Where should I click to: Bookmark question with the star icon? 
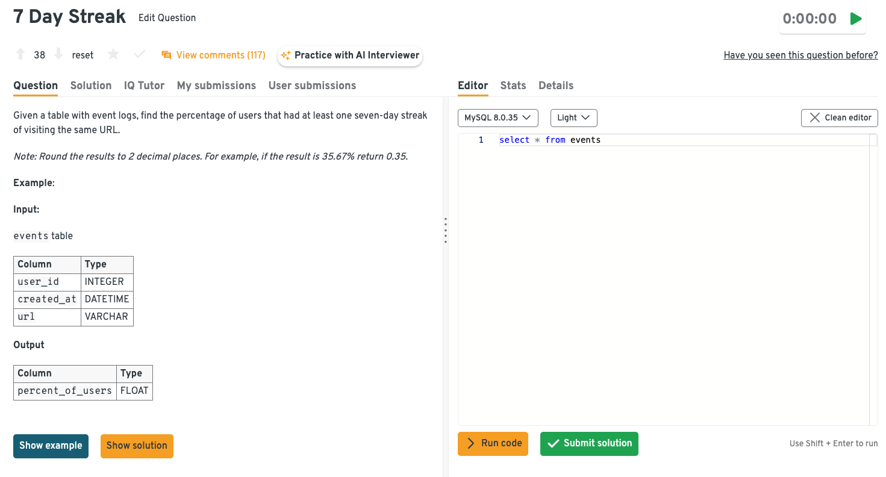(113, 55)
